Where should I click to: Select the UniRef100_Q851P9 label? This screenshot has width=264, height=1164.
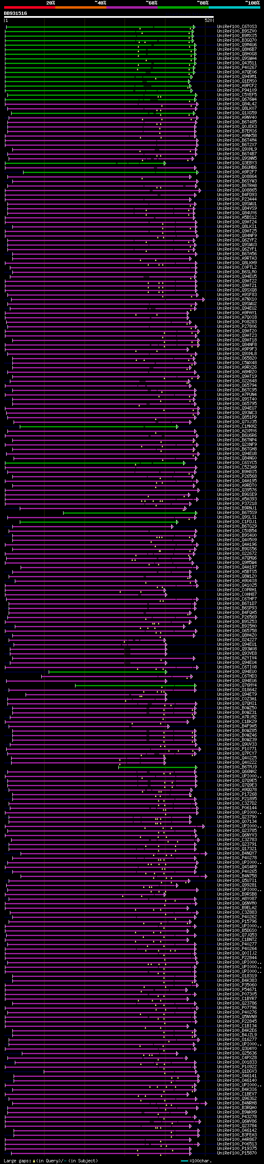tap(237, 417)
